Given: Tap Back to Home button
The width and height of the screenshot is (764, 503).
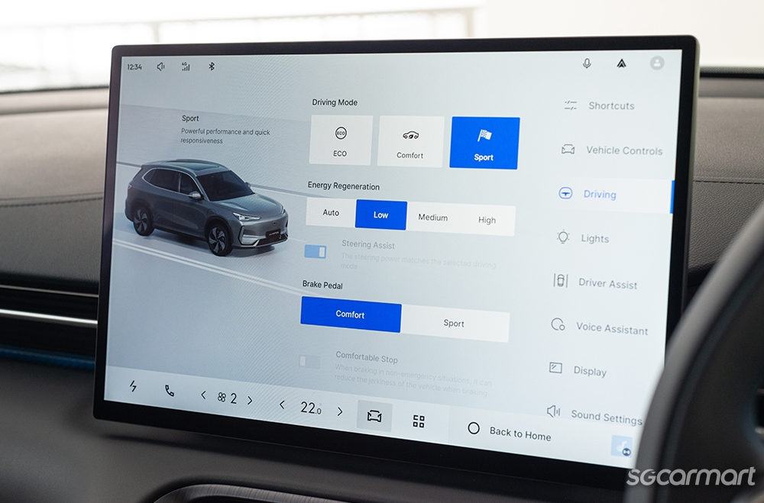Looking at the screenshot, I should [510, 432].
